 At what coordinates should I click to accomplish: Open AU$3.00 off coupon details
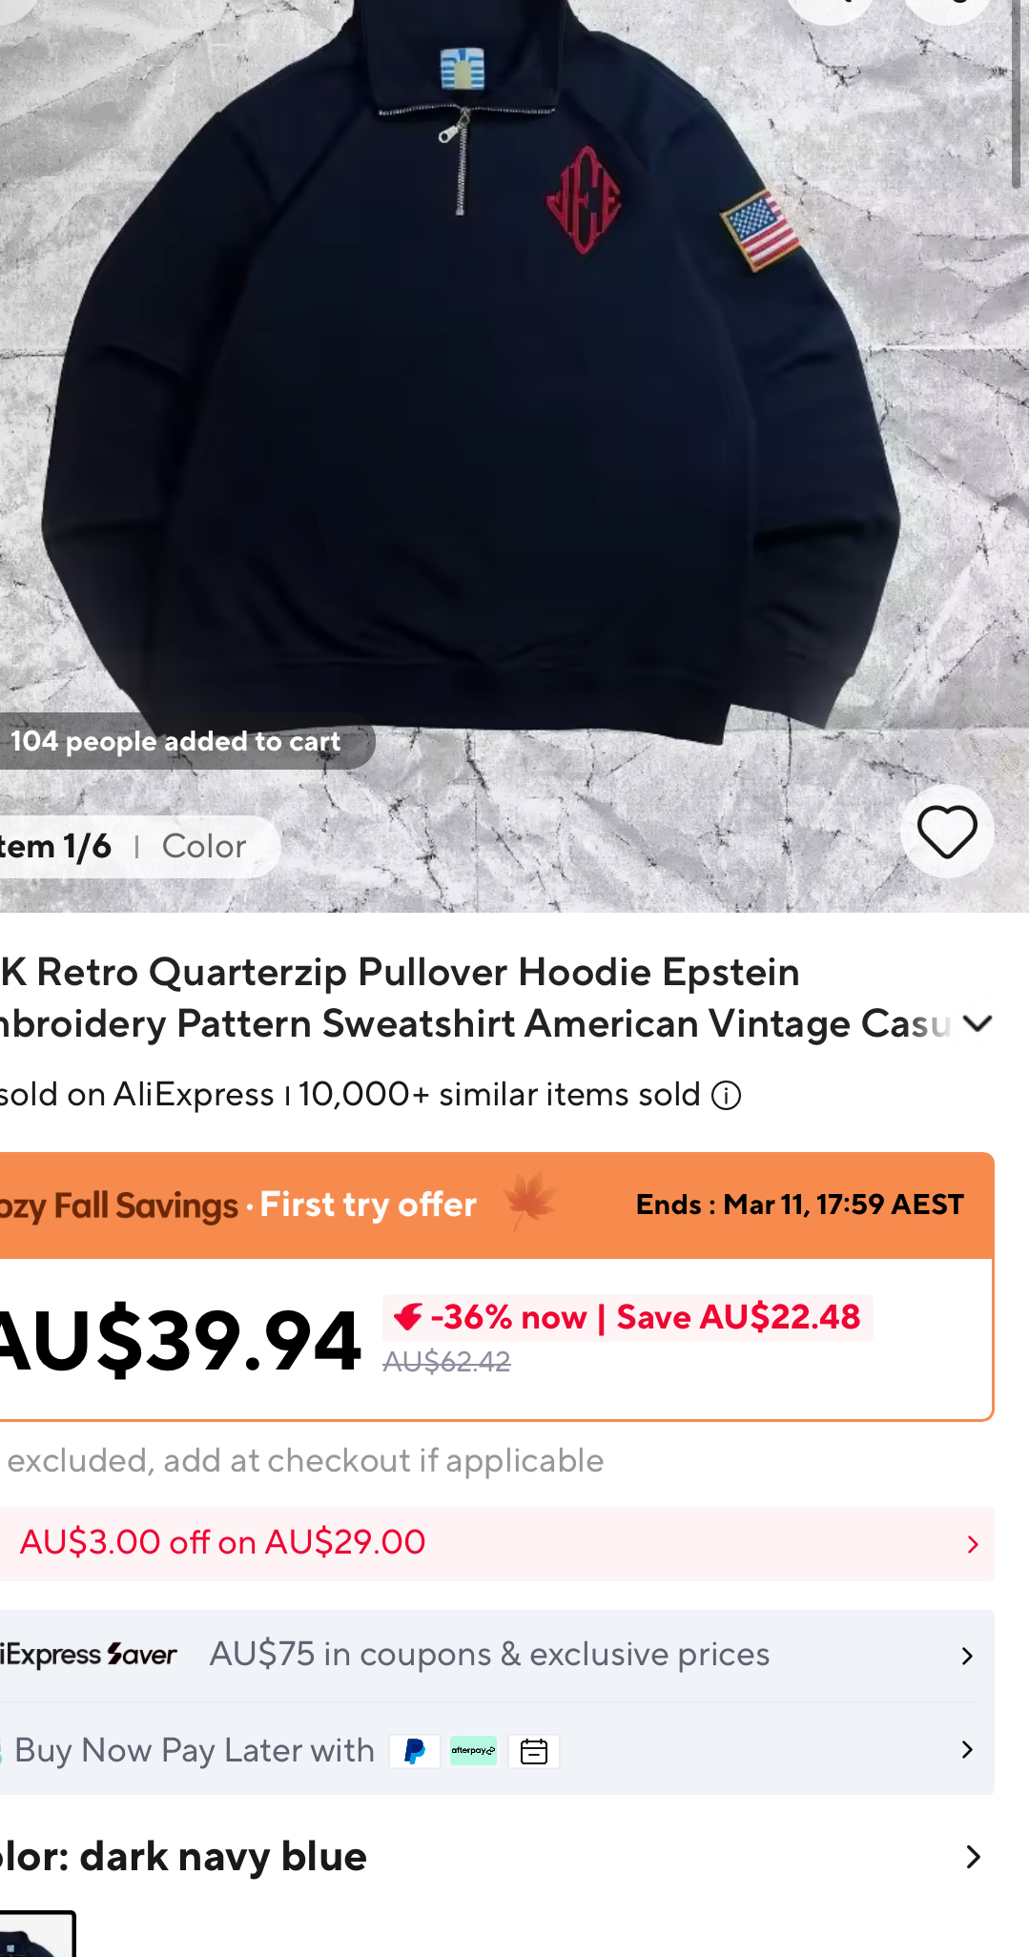tap(497, 1543)
